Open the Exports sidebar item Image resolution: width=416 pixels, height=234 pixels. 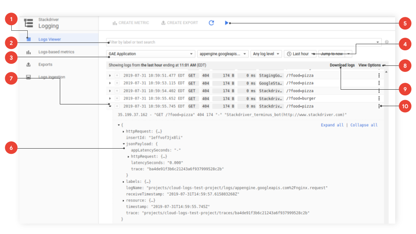point(45,65)
